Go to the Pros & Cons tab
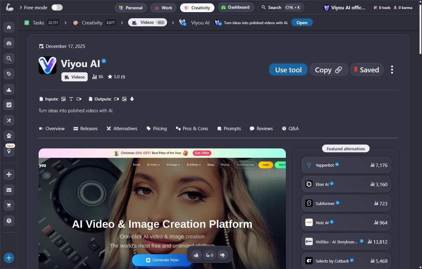The image size is (422, 269). (192, 129)
